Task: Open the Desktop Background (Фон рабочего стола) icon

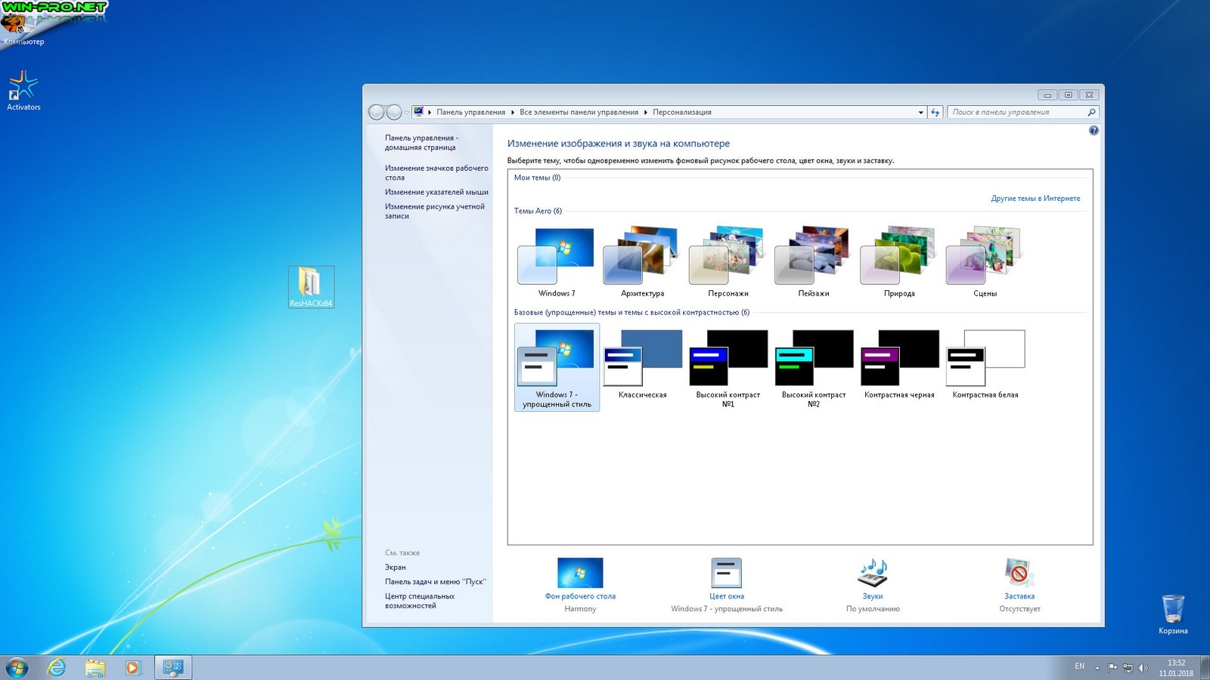Action: [580, 573]
